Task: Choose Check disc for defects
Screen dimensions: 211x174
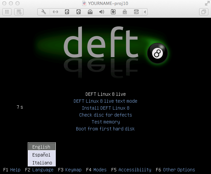Action: [106, 115]
